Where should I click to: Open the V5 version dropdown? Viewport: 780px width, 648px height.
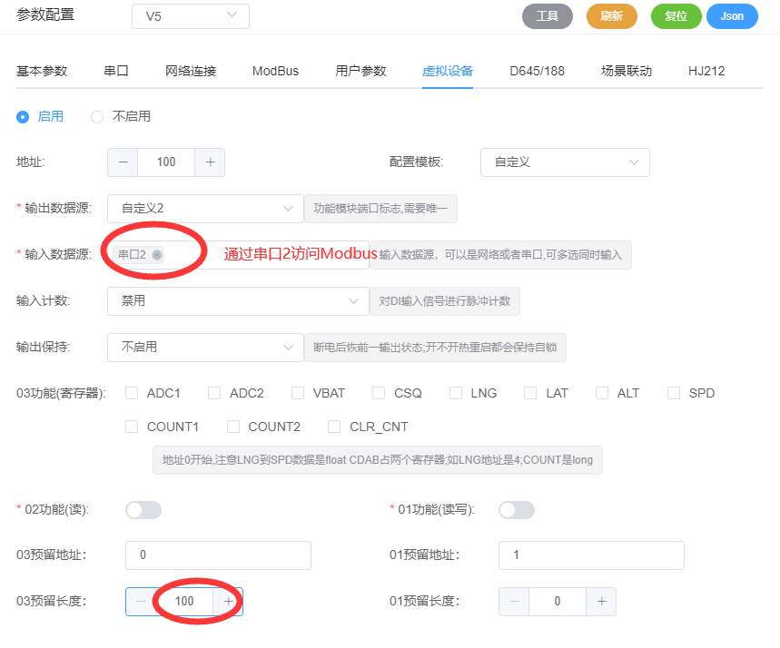click(191, 16)
